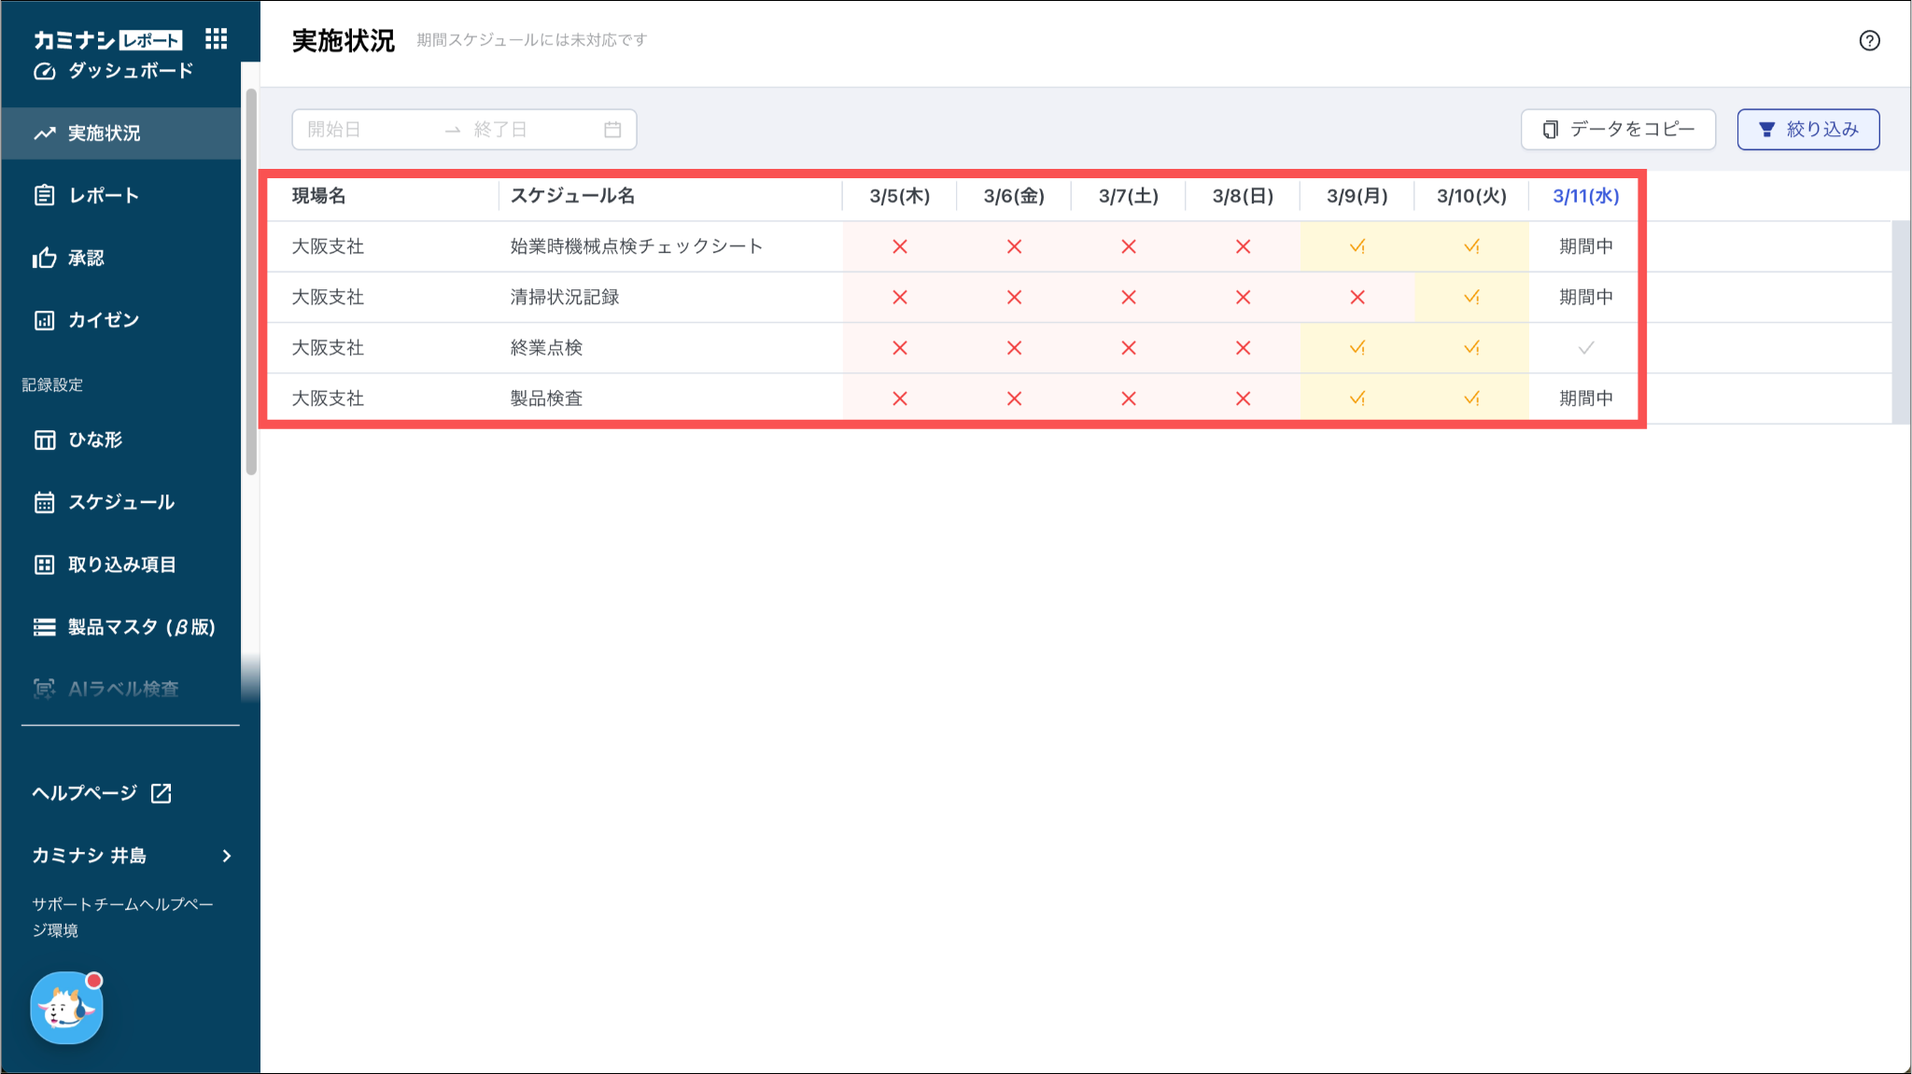Open レポート from the sidebar menu

[x=103, y=195]
